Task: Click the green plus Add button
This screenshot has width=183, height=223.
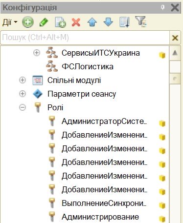Action: (28, 22)
